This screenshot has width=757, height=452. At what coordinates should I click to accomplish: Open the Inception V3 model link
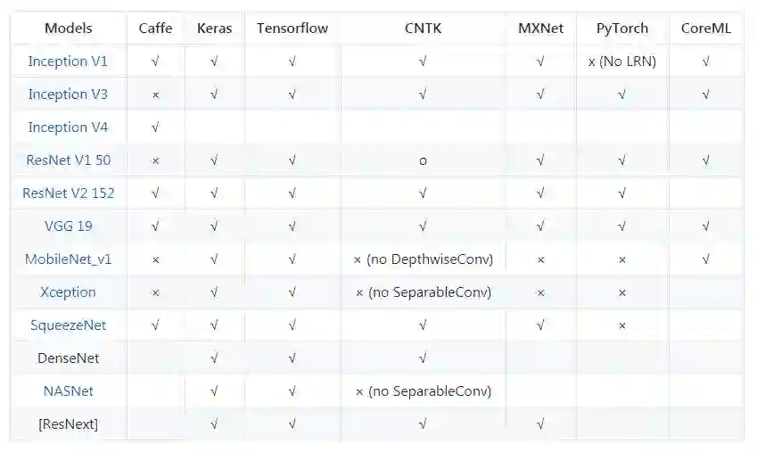click(68, 95)
